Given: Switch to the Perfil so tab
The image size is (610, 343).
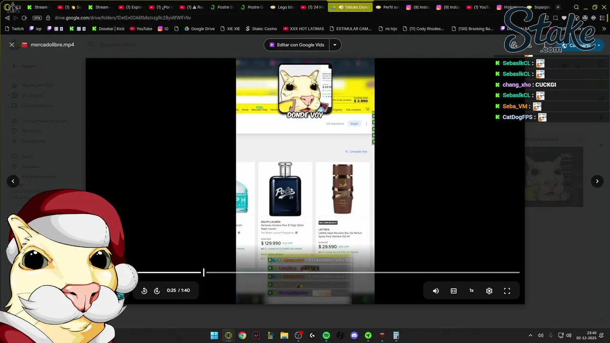Looking at the screenshot, I should point(387,7).
